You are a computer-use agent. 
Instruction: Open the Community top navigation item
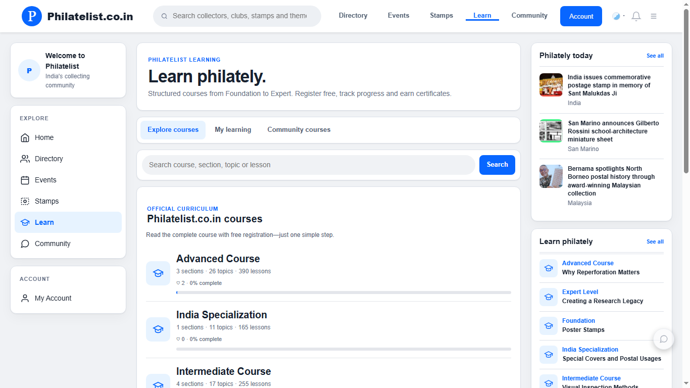click(x=529, y=16)
